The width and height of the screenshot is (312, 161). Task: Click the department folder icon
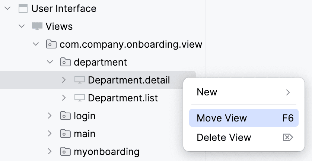(65, 62)
